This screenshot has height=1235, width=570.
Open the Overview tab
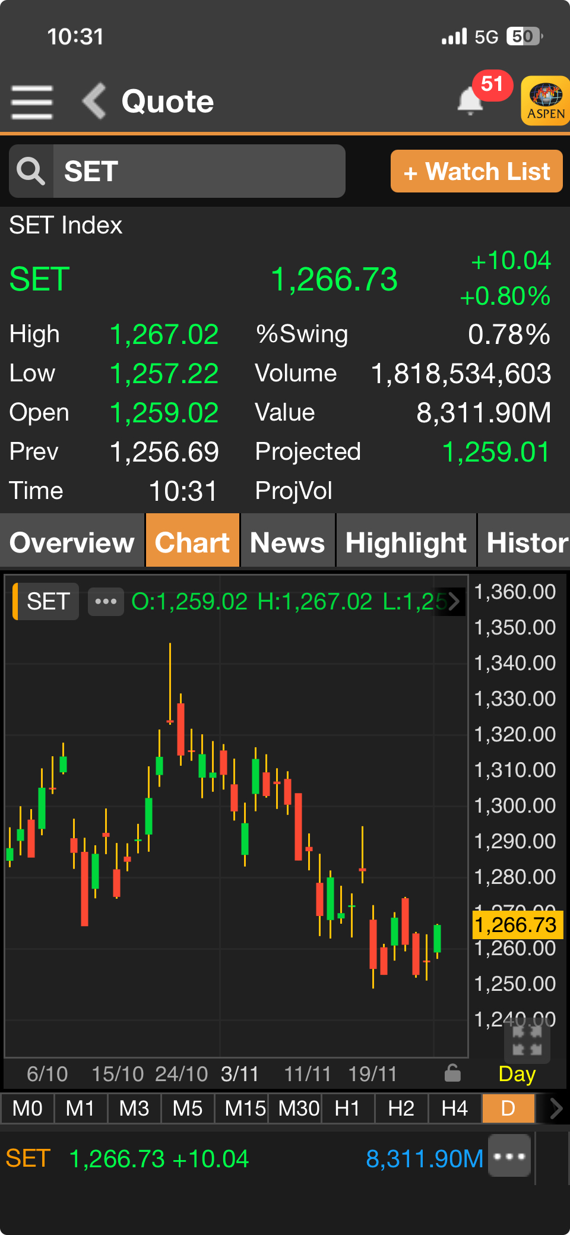click(x=72, y=542)
